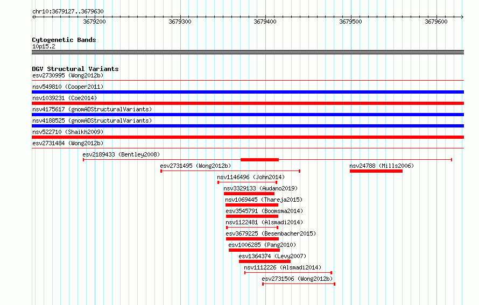Click the Cytogenetic Bands track title
479x305 pixels.
pyautogui.click(x=64, y=40)
